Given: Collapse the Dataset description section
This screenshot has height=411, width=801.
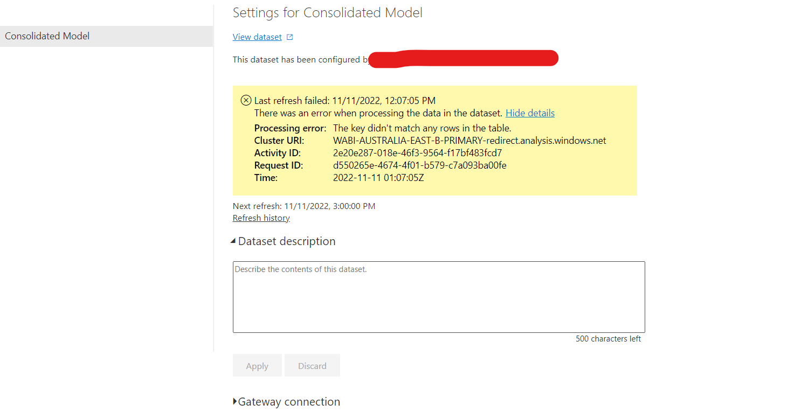Looking at the screenshot, I should point(283,241).
